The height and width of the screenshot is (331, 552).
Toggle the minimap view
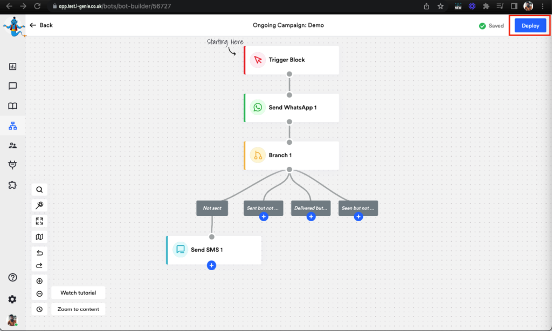tap(39, 237)
